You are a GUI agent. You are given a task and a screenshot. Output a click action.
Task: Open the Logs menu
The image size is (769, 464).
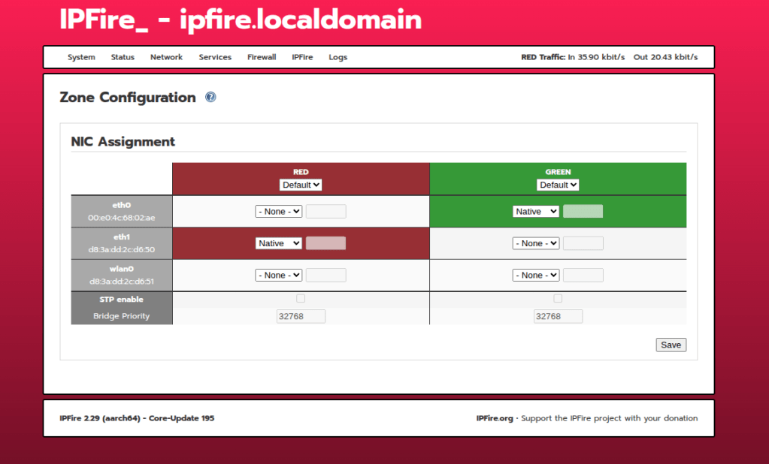click(338, 57)
